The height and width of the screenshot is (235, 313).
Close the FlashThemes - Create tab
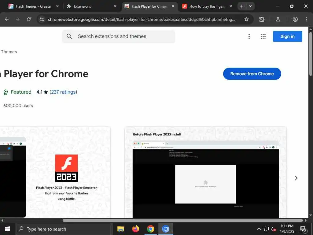coord(57,6)
